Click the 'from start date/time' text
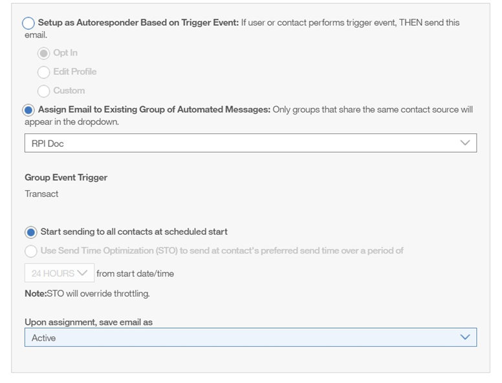The image size is (502, 383). [x=135, y=274]
